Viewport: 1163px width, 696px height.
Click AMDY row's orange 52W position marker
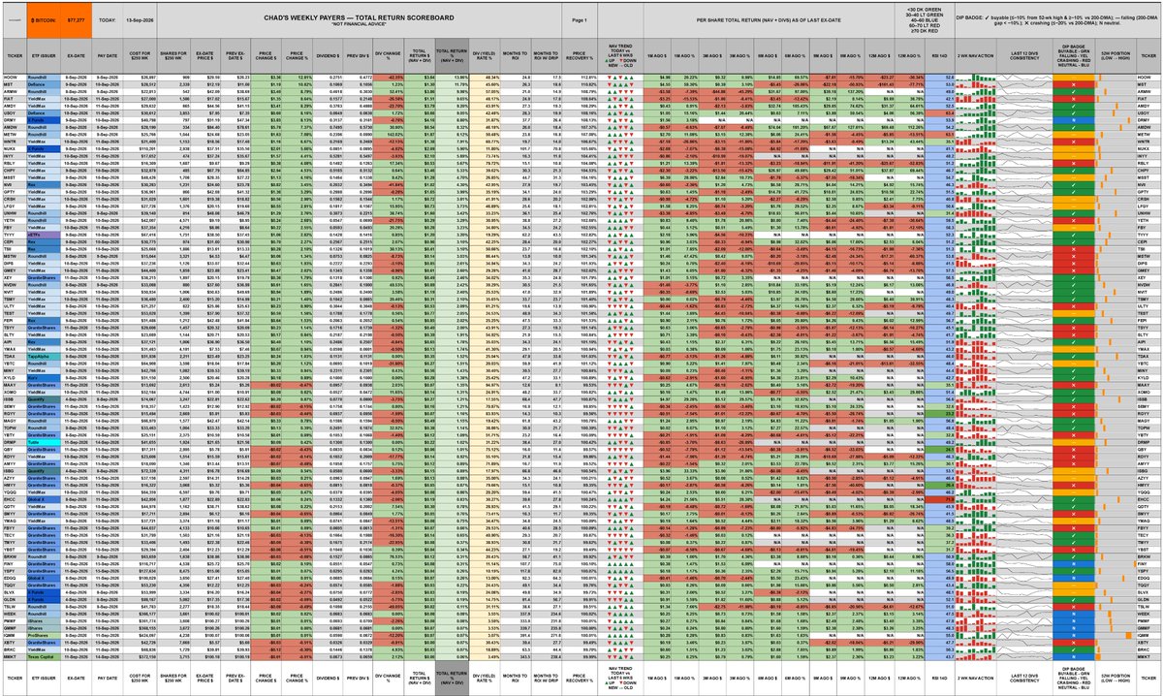pyautogui.click(x=1116, y=106)
